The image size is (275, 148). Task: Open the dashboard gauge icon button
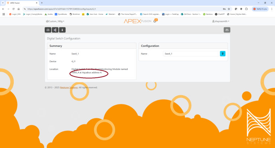(48, 30)
